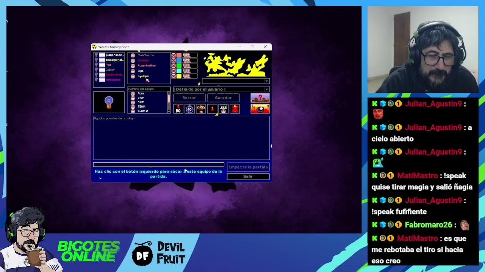The width and height of the screenshot is (485, 272).
Task: Click the lightbulb beside player ambarpenal
Action: [96, 60]
